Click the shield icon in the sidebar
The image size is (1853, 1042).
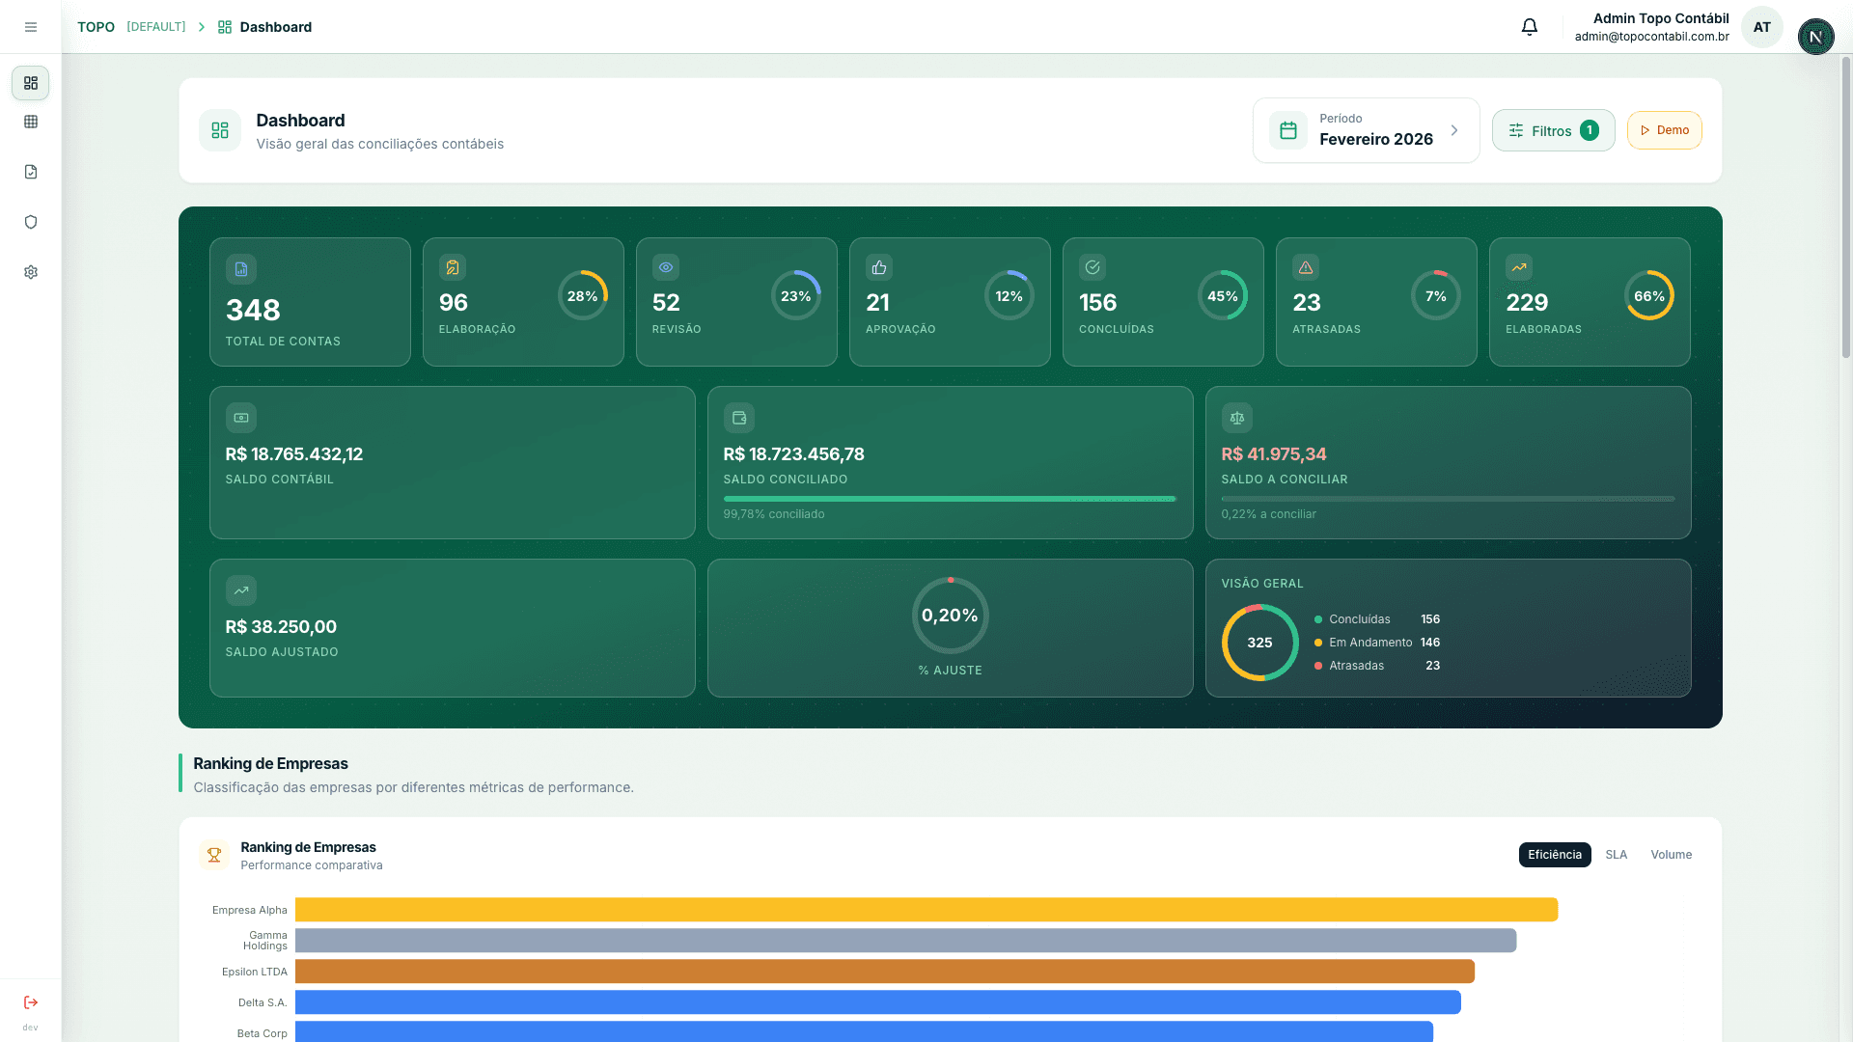tap(31, 222)
